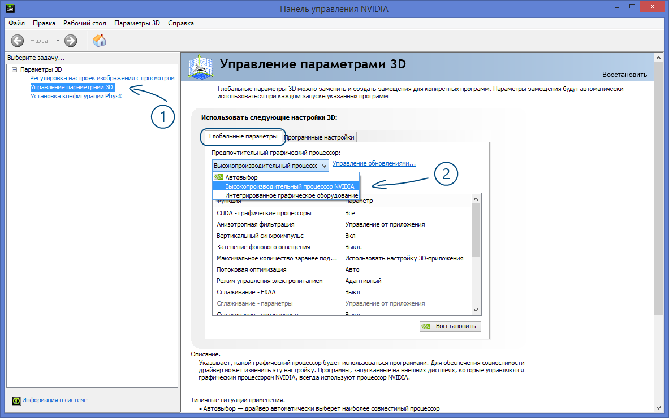Select Установка конфигурации PhysX tree item

pyautogui.click(x=76, y=96)
